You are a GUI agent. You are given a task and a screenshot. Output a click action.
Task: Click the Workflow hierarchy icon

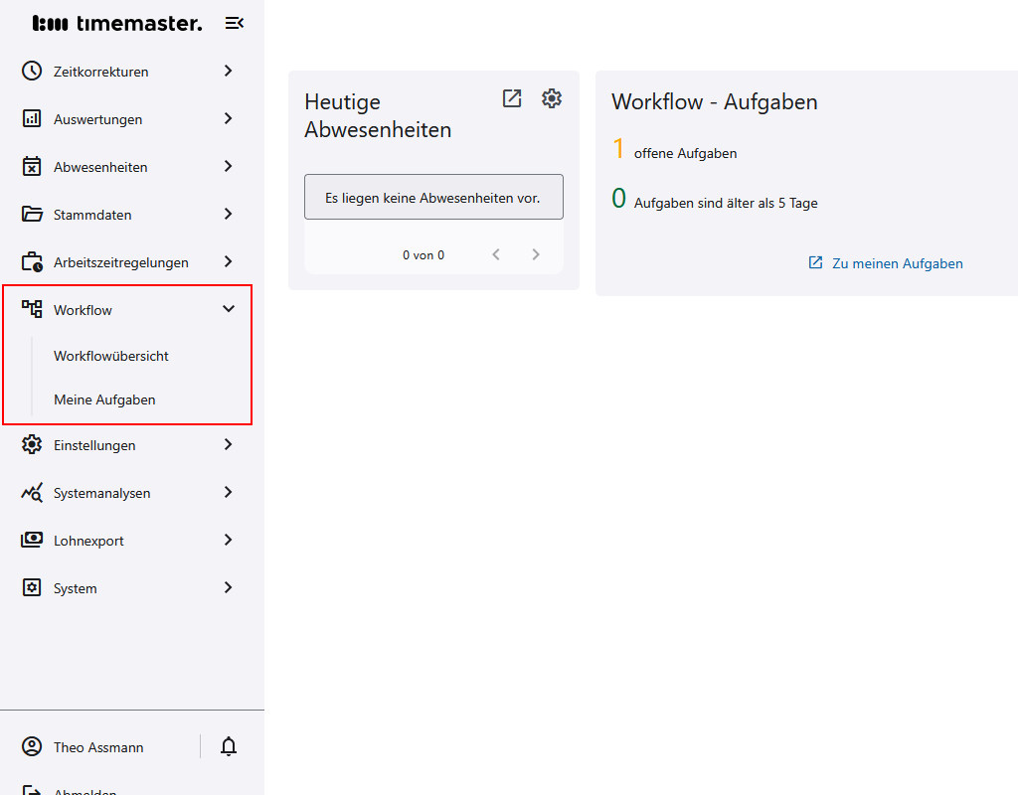coord(30,309)
